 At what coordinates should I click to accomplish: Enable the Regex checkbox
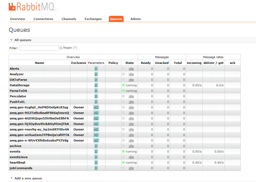coord(61,48)
